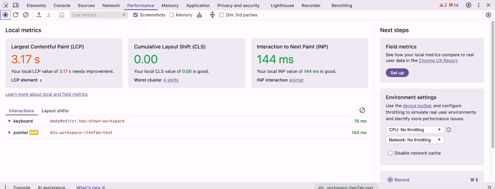Click the reload and record icon
Viewport: 495px width, 189px height.
(16, 15)
